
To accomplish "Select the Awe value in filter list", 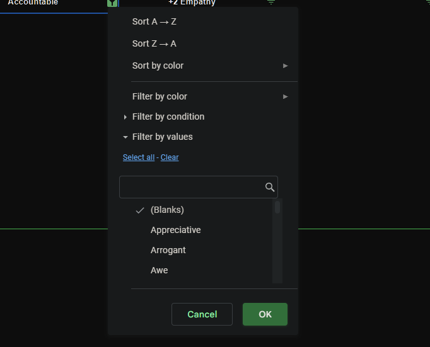I will [x=159, y=270].
